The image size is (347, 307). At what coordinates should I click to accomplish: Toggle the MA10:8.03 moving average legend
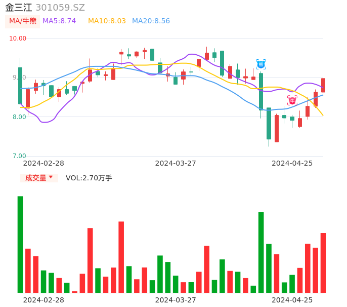pos(107,21)
